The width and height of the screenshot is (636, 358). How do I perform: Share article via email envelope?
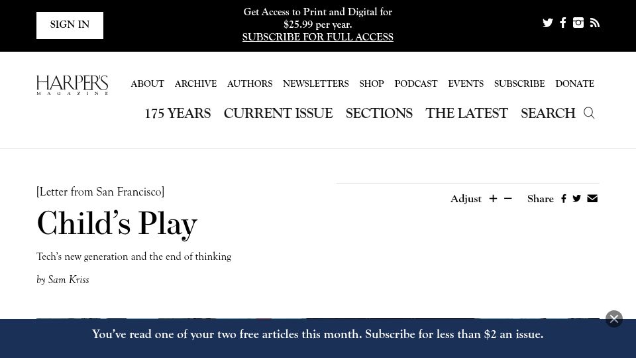coord(592,198)
